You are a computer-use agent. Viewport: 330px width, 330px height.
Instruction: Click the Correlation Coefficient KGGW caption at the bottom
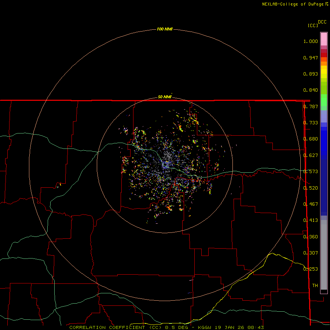[166, 327]
